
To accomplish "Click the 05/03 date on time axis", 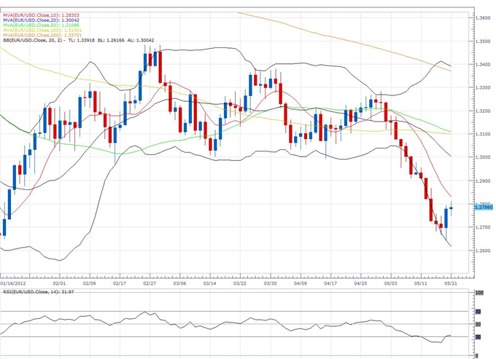I will pyautogui.click(x=390, y=284).
